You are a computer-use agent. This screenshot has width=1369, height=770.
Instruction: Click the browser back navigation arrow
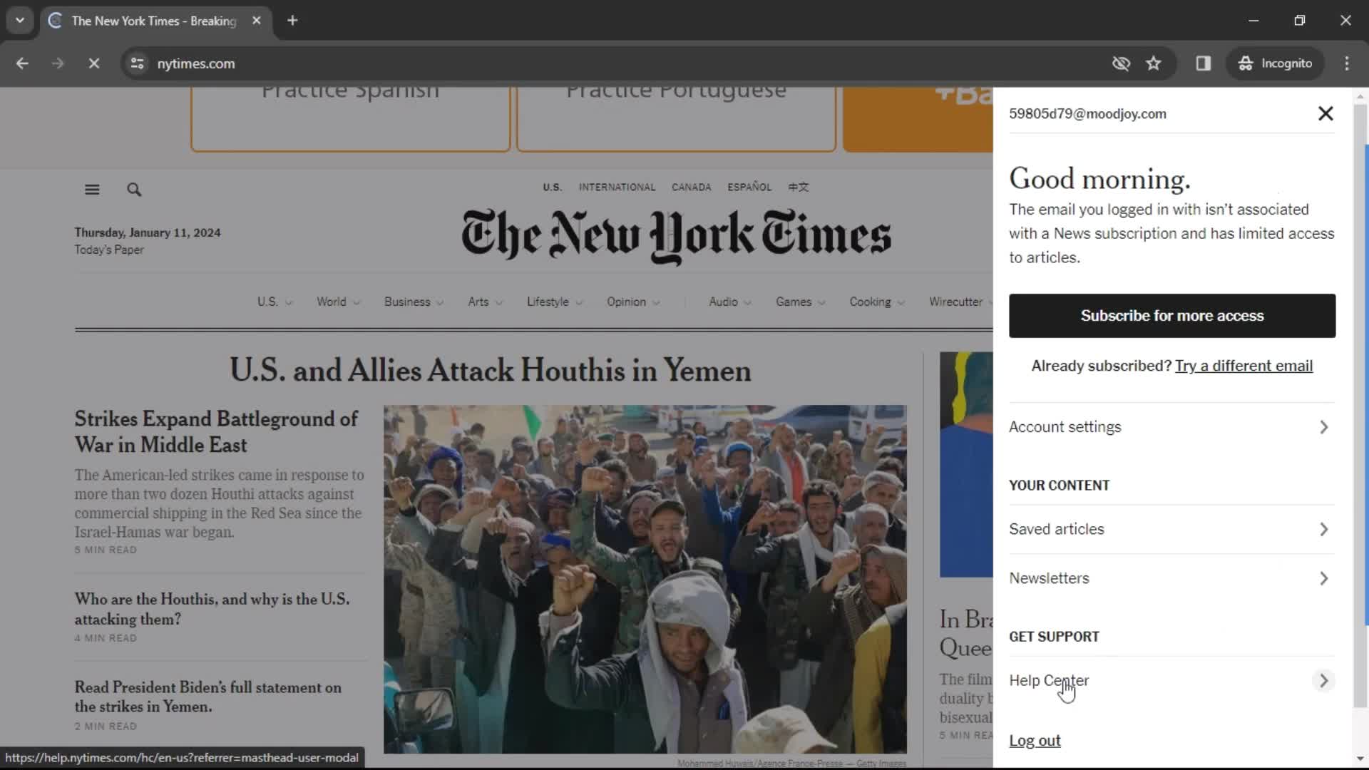click(23, 63)
